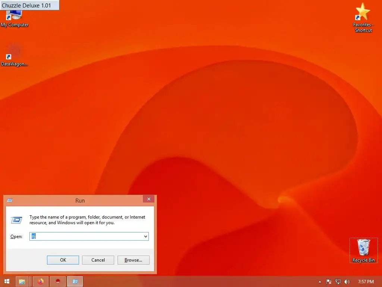Open the volume speaker tray icon

click(x=347, y=282)
